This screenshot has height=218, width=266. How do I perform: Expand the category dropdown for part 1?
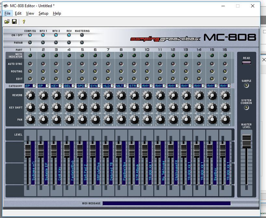click(x=34, y=86)
